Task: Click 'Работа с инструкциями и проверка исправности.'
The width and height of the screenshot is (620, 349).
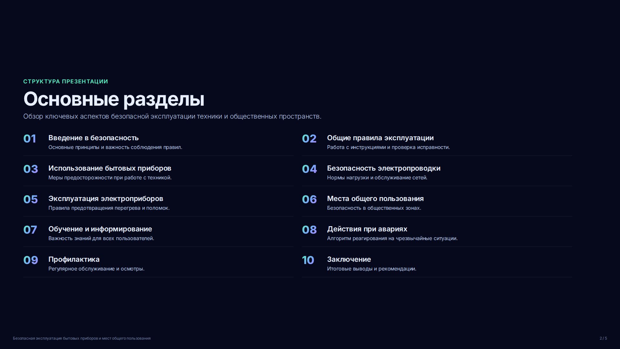Action: point(388,147)
